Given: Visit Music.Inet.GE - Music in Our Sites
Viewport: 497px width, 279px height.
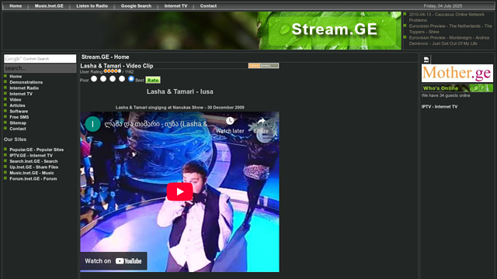Looking at the screenshot, I should [x=32, y=173].
